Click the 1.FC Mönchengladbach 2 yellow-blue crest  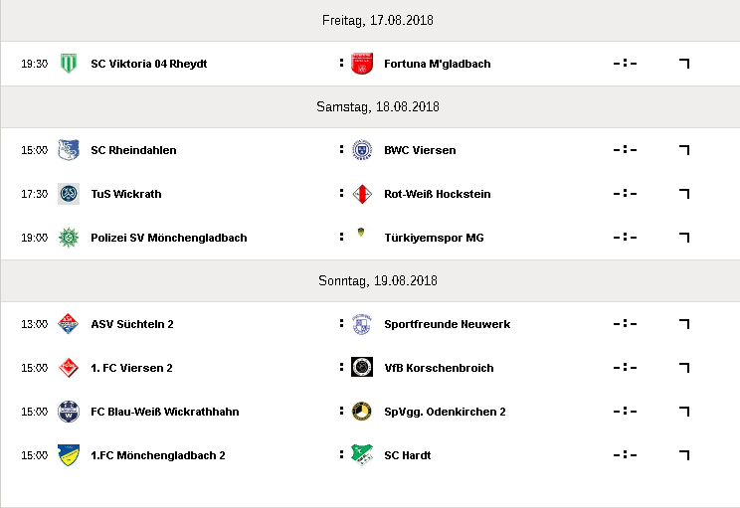click(69, 455)
